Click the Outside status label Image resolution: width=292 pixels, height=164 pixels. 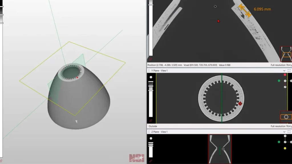point(153,126)
